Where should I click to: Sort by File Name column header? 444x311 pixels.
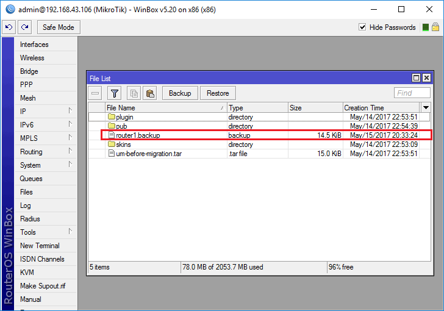click(167, 108)
